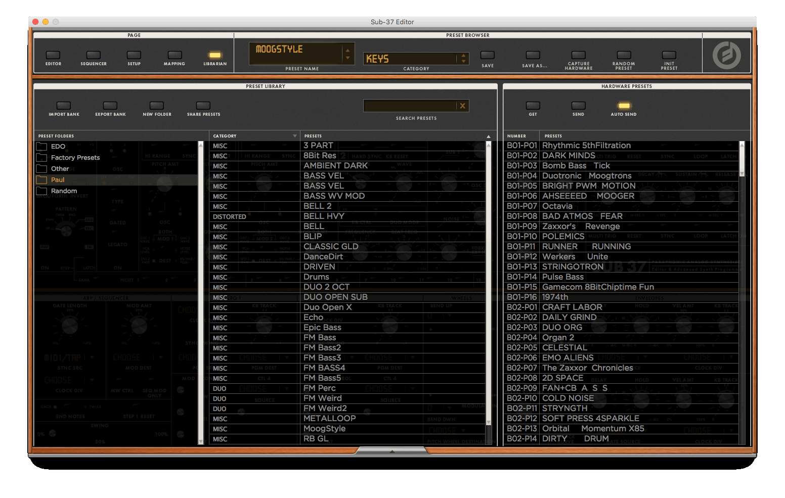Click the Moog logo icon
This screenshot has width=785, height=498.
point(726,55)
